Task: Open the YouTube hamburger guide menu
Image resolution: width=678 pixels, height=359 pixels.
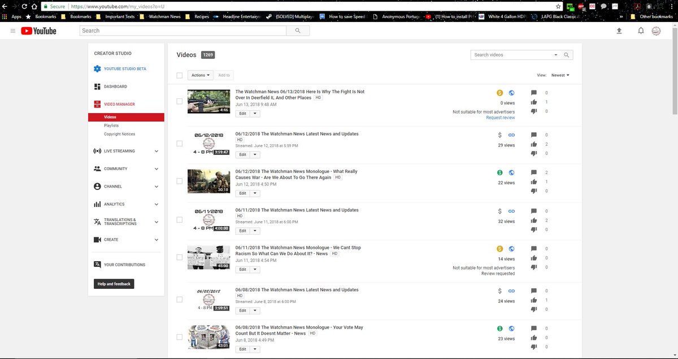Action: pos(13,31)
